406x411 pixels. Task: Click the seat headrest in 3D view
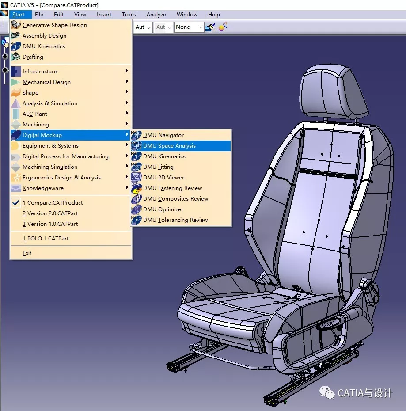click(334, 91)
